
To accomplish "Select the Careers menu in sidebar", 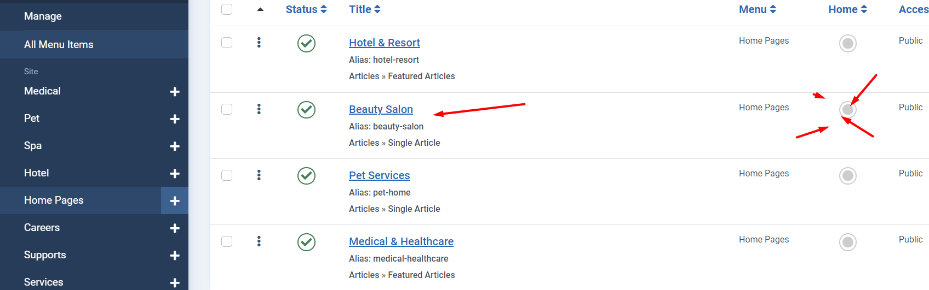I will tap(42, 228).
